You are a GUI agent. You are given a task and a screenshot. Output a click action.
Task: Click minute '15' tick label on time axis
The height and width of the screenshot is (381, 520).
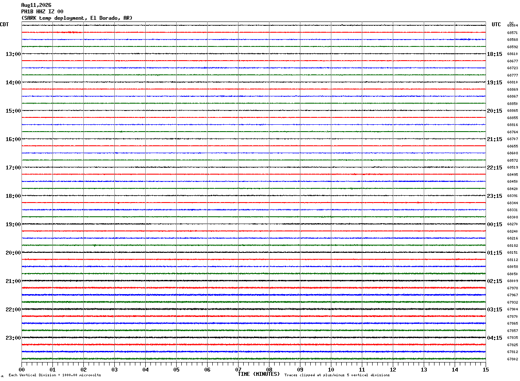tap(486, 369)
